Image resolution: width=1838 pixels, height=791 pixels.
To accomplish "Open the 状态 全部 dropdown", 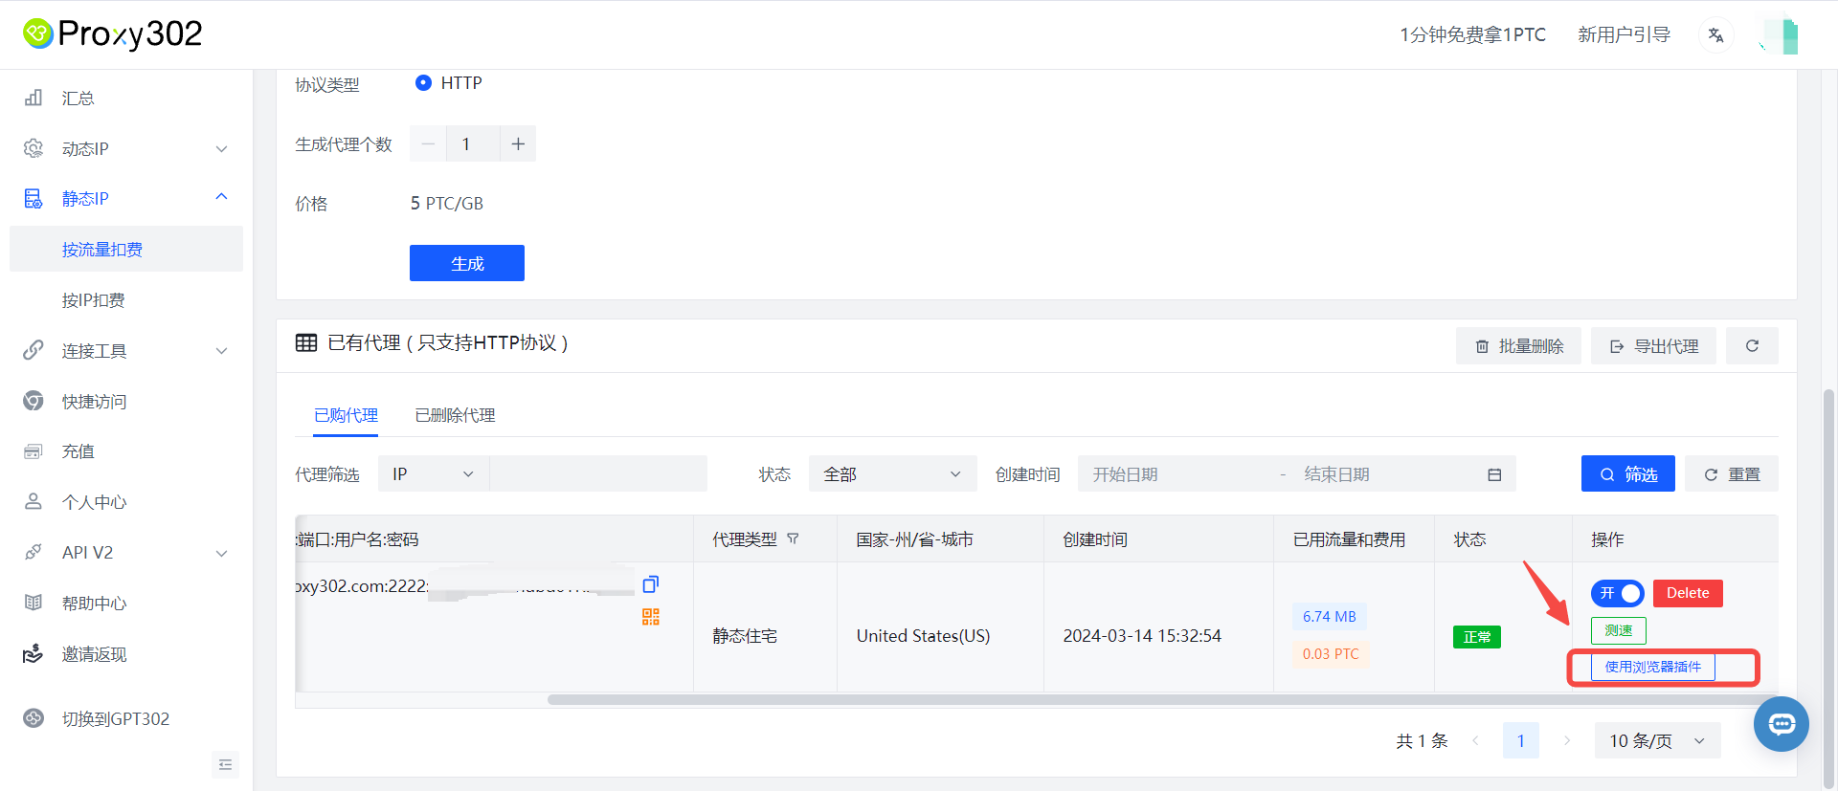I will (x=892, y=473).
